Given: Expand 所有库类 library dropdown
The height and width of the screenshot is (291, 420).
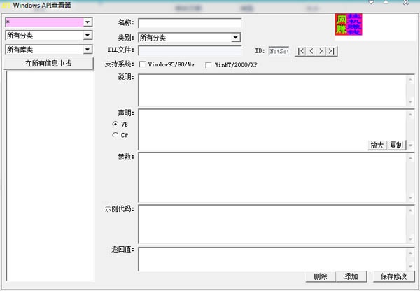Looking at the screenshot, I should click(x=87, y=50).
